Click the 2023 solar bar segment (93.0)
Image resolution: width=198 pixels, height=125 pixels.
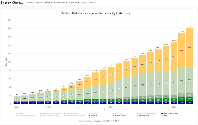[189, 47]
